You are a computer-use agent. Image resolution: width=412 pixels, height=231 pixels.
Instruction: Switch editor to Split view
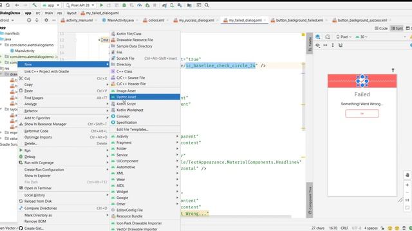click(x=397, y=28)
